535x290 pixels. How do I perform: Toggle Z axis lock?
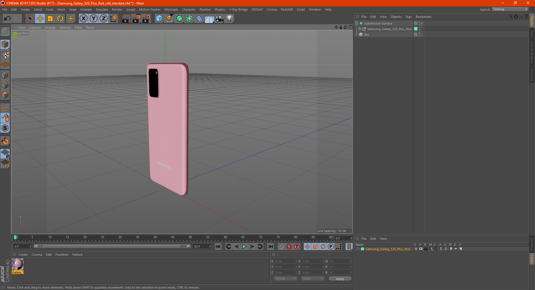(x=104, y=19)
